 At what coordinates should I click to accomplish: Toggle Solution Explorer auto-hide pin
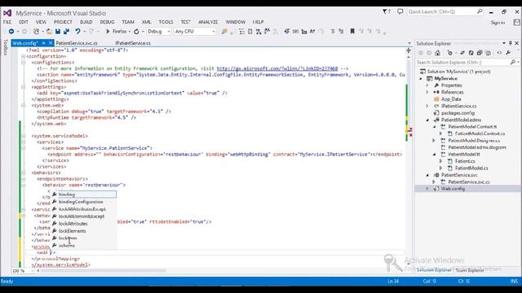(x=511, y=43)
